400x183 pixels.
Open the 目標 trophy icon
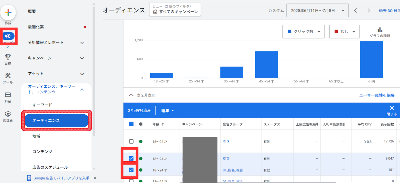pyautogui.click(x=8, y=57)
